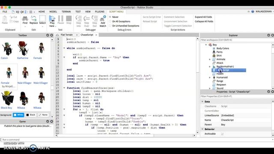The height and width of the screenshot is (154, 274).
Task: Click the Replace tool icon
Action: (x=33, y=18)
